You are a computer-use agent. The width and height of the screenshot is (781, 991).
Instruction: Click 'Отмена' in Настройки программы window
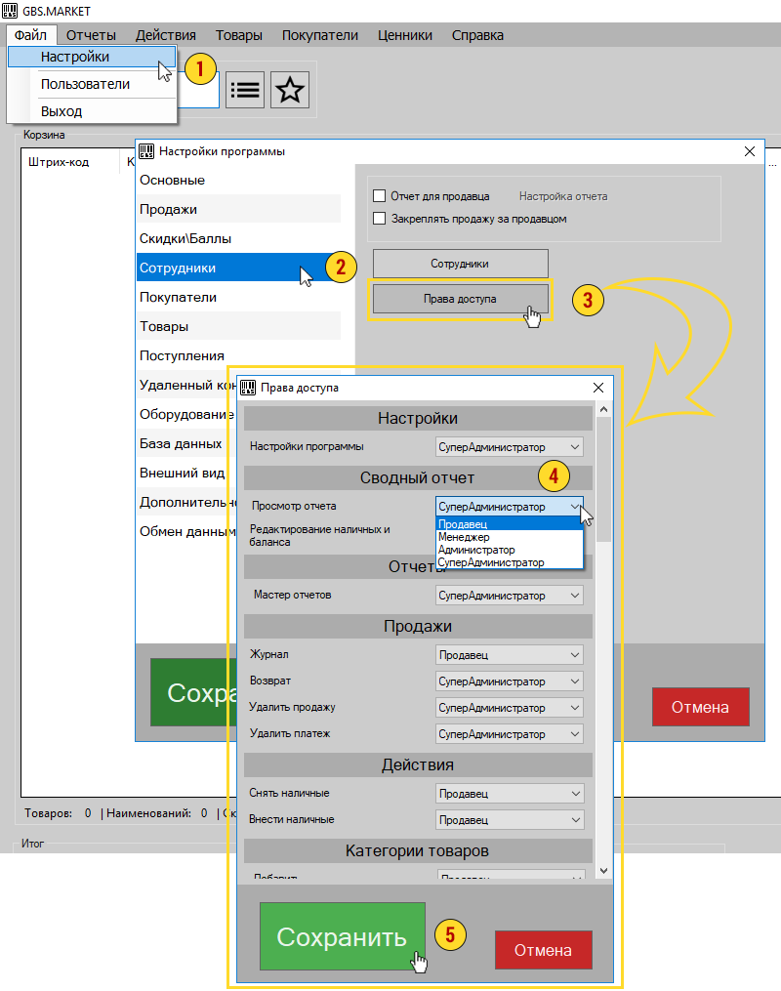[x=700, y=707]
